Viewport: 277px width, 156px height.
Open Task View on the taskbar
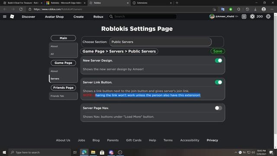click(75, 152)
